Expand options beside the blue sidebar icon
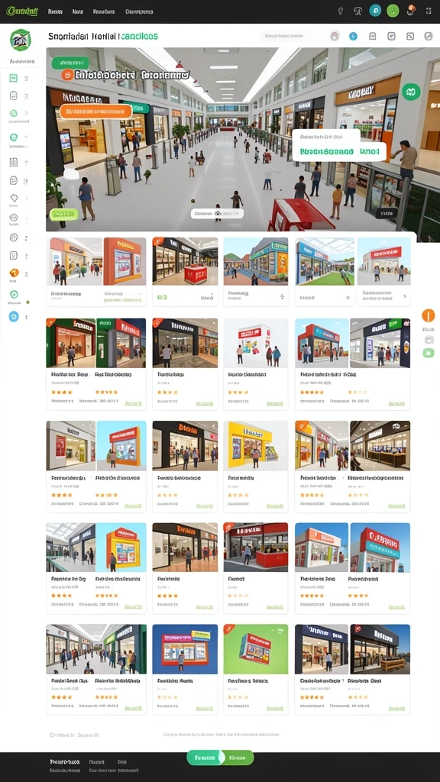440x782 pixels. tap(27, 317)
